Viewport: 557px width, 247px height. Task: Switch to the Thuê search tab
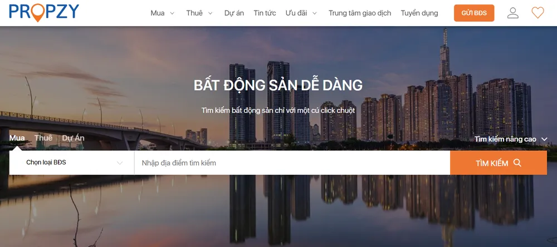43,138
